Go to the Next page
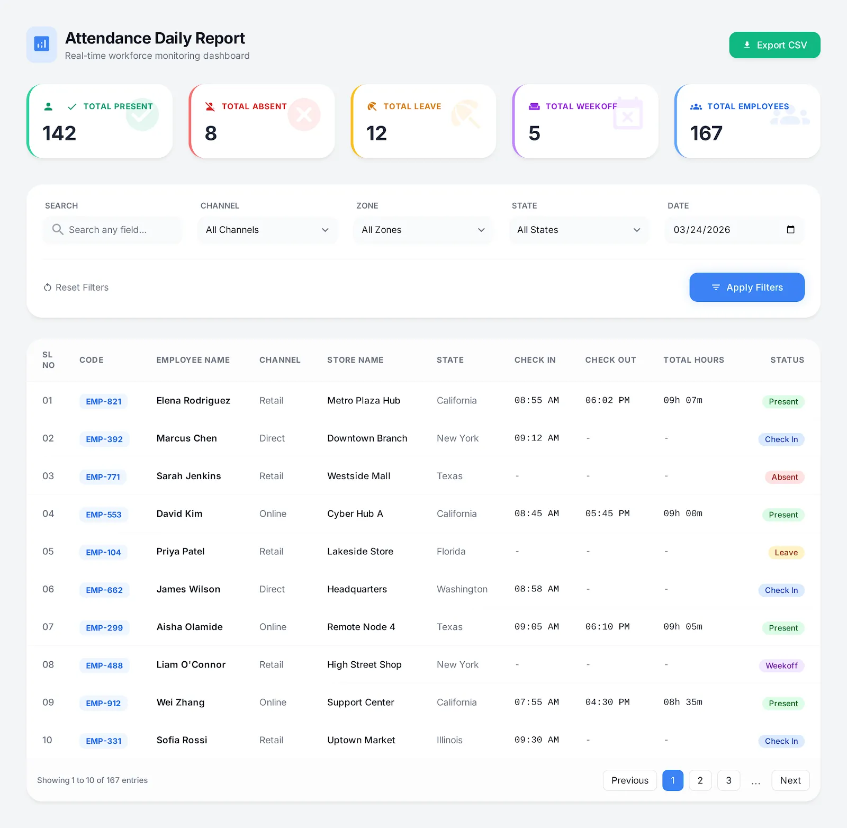This screenshot has height=828, width=847. pos(790,780)
